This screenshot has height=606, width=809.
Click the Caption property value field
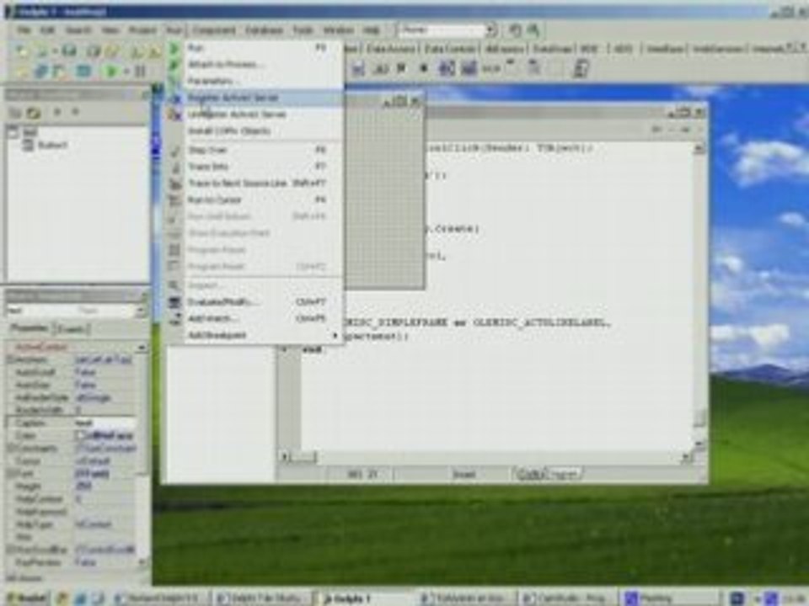105,423
